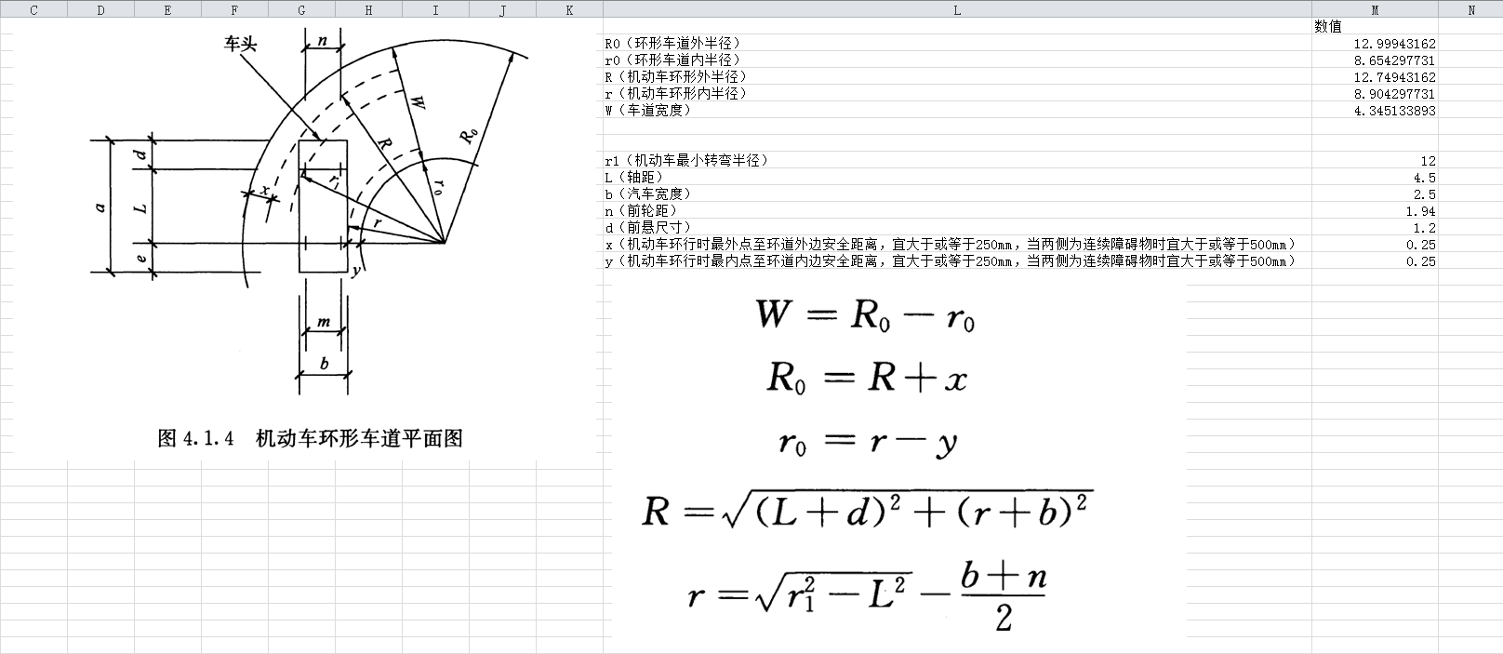
Task: Select the x safety distance description cell
Action: click(957, 245)
